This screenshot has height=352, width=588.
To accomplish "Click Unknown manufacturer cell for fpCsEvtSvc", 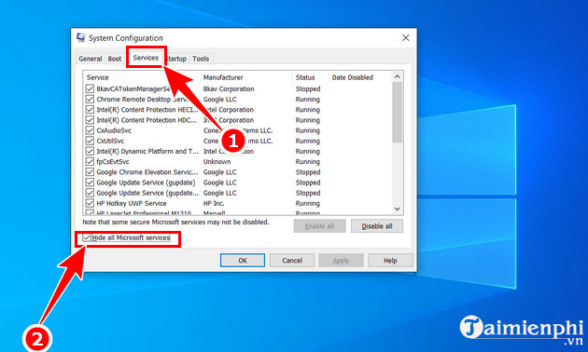I will (217, 162).
